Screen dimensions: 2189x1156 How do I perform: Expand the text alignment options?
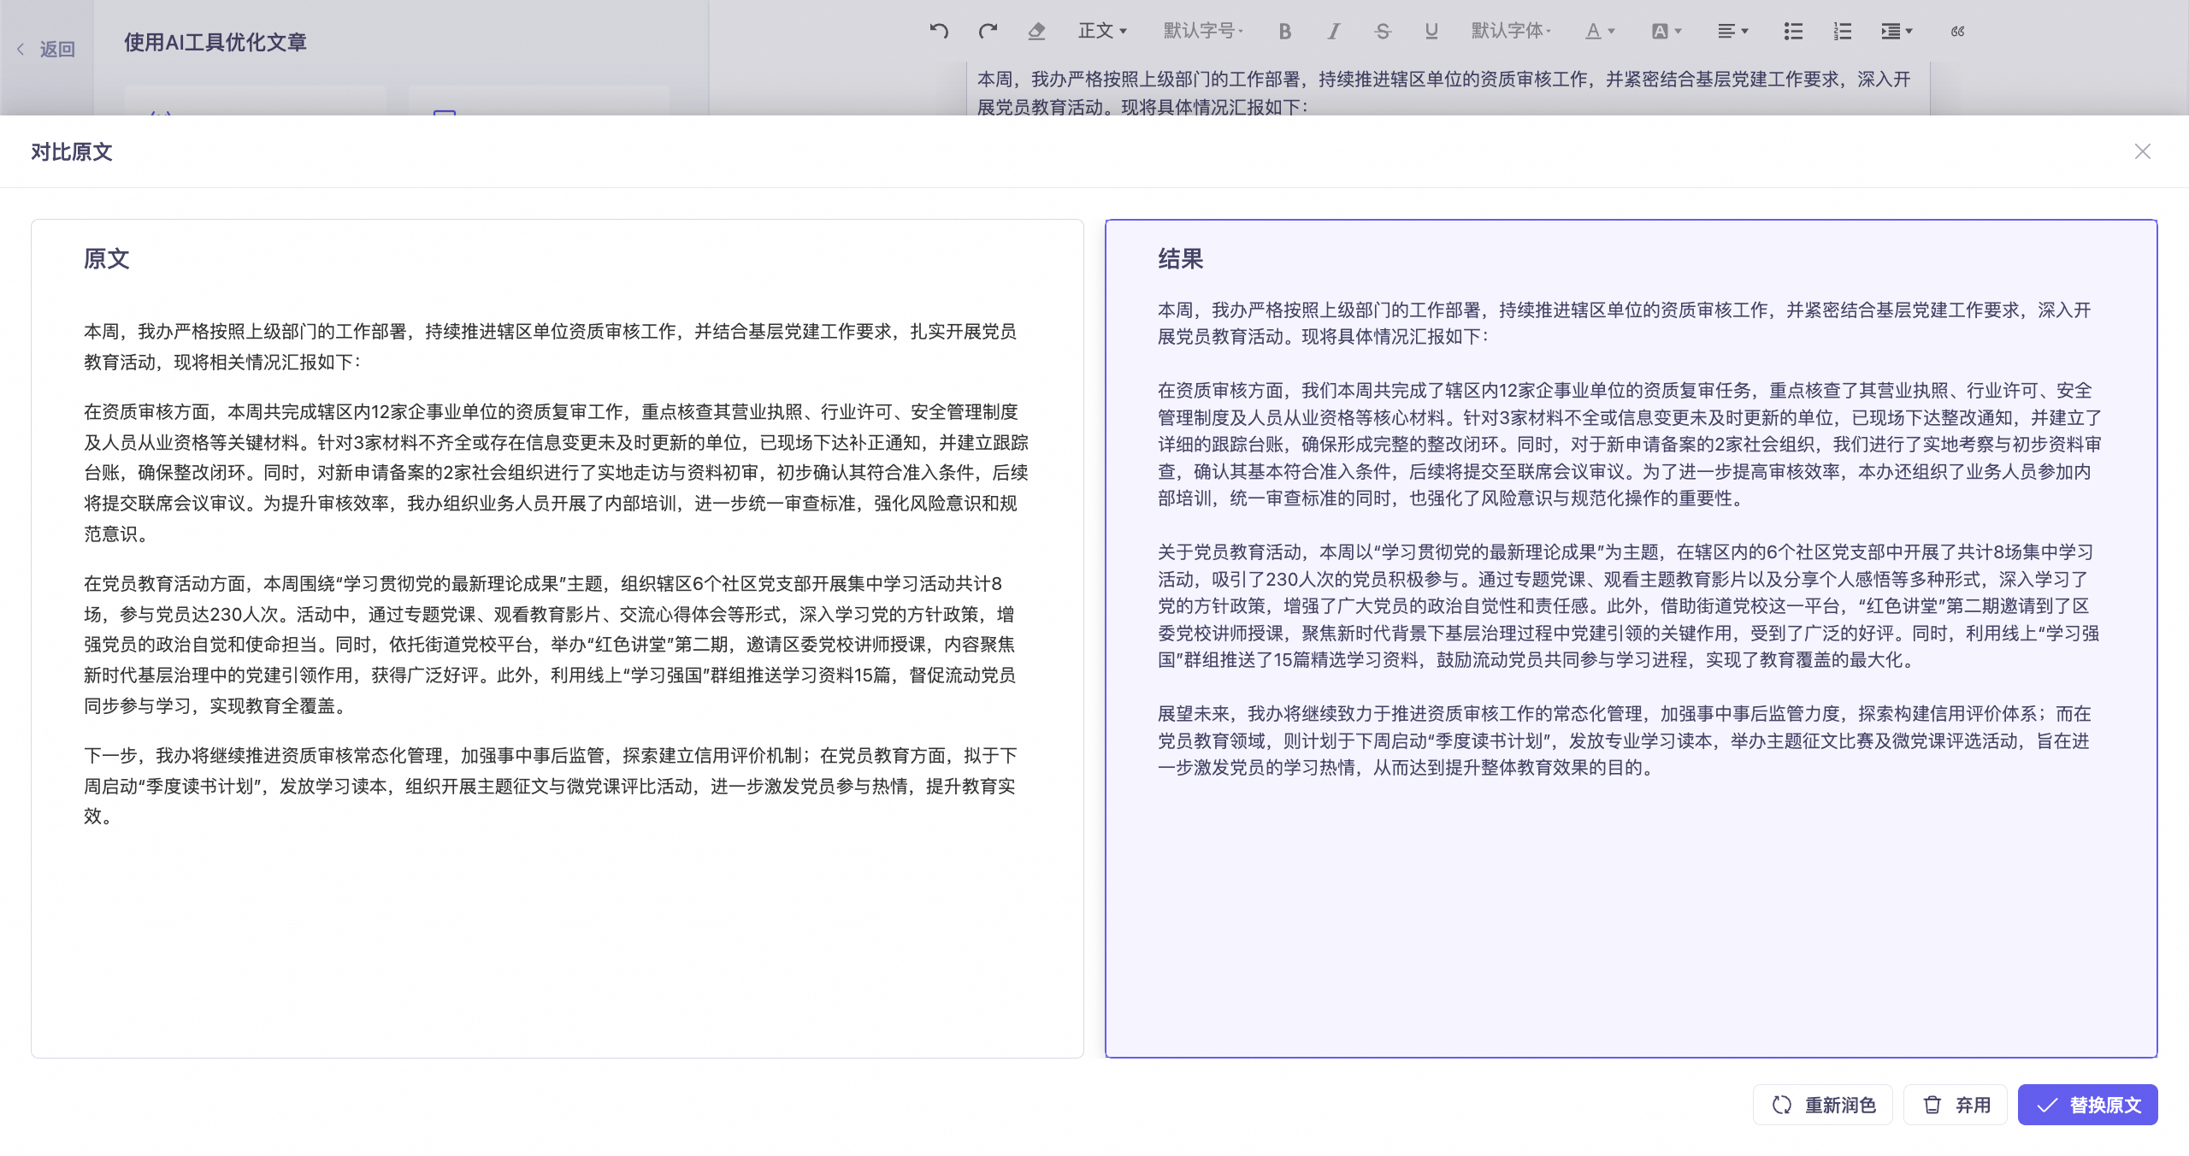1732,32
